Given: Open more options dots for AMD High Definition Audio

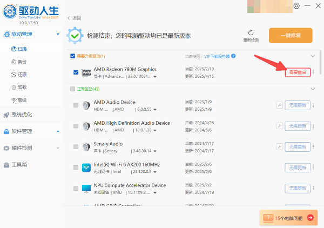Looking at the screenshot, I should click(x=313, y=126).
